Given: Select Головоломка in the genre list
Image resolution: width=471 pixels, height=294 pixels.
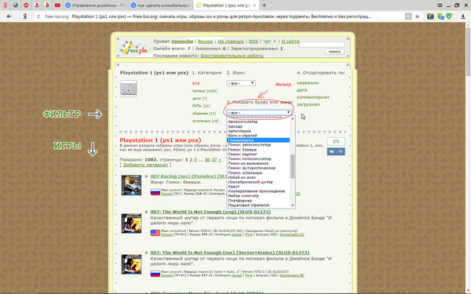Looking at the screenshot, I should tap(258, 140).
